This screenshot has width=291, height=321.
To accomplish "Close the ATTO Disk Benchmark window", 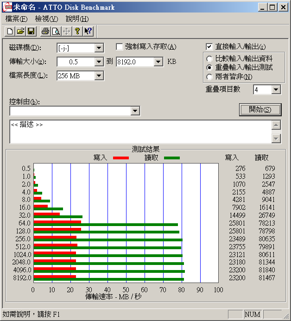I will pyautogui.click(x=284, y=7).
